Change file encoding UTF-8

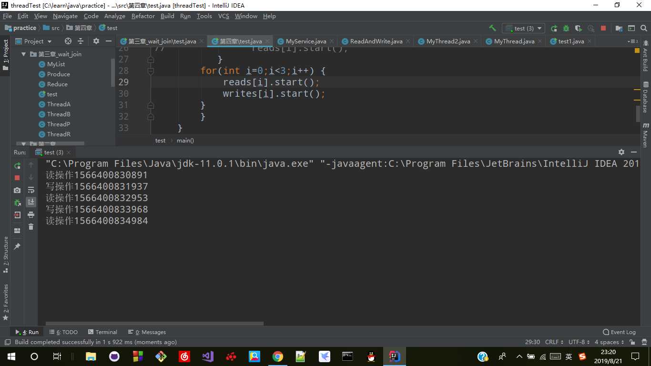[579, 342]
